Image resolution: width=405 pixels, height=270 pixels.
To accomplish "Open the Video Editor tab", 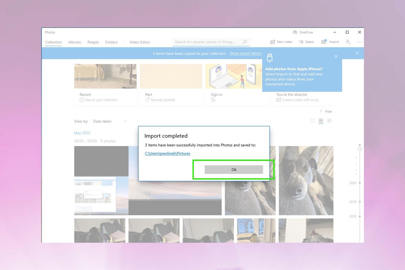I will (x=139, y=42).
